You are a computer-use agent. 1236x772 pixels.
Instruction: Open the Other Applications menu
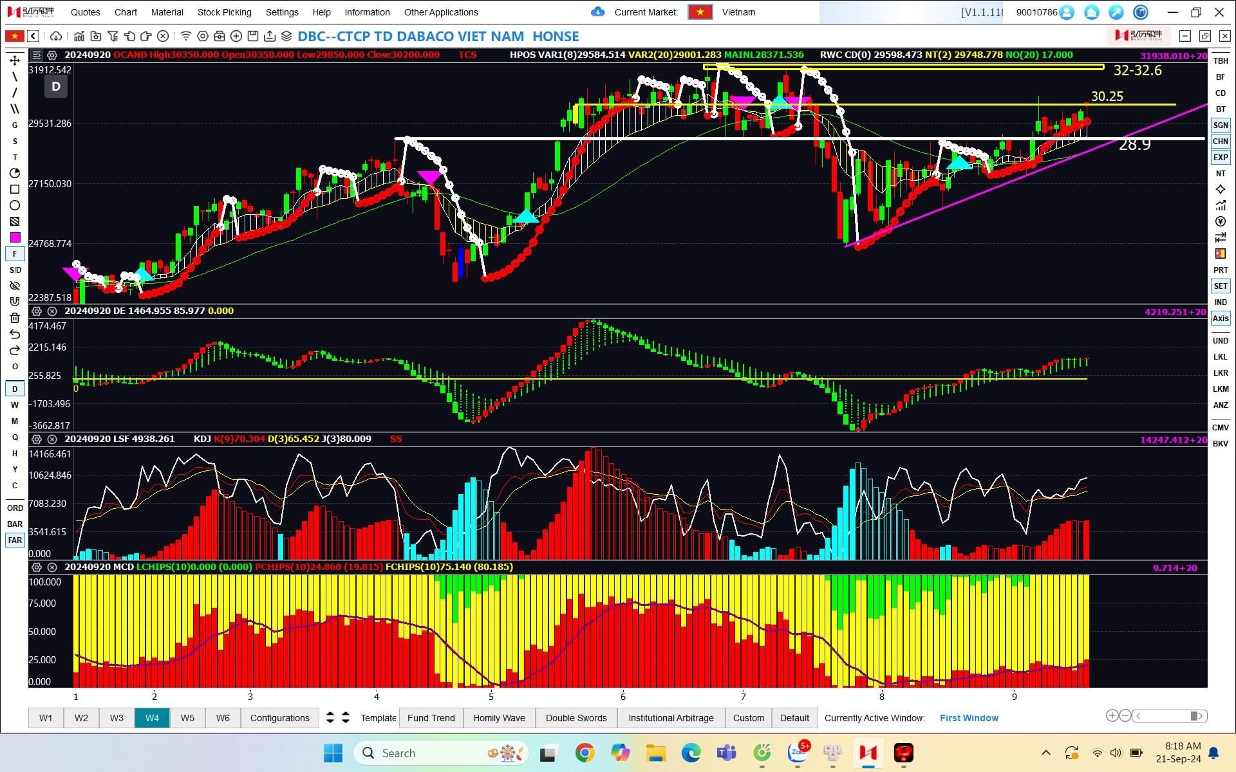click(x=441, y=12)
